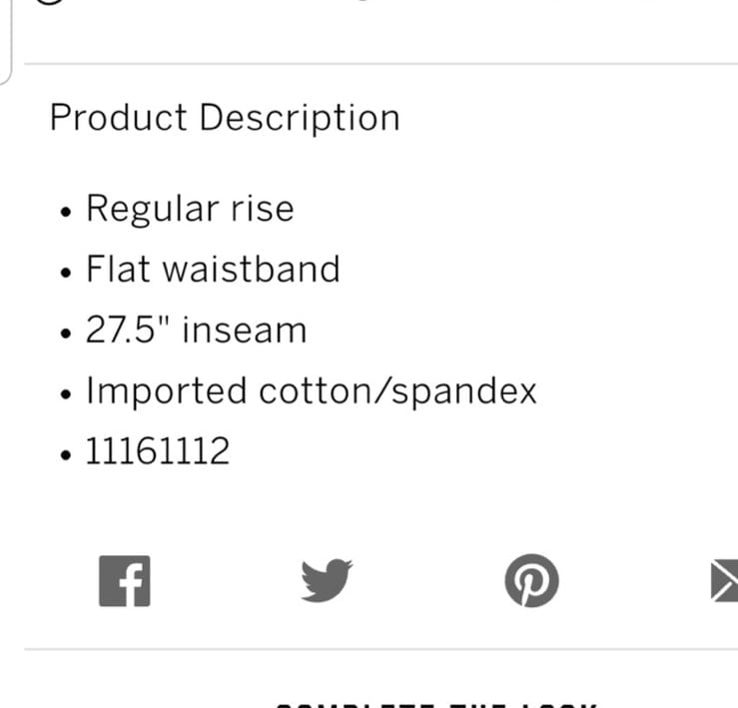Click the word "waistband"
Screen dimensions: 738x708
[x=251, y=269]
